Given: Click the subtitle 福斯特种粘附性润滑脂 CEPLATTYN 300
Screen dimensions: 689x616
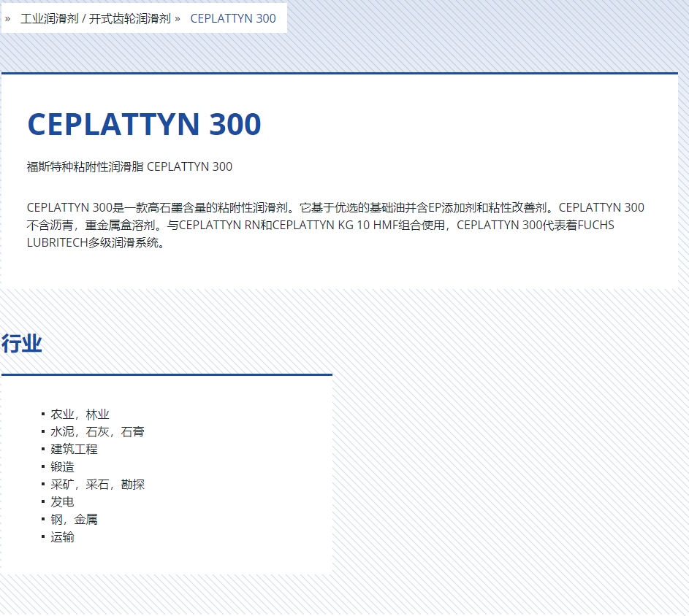Looking at the screenshot, I should point(129,167).
